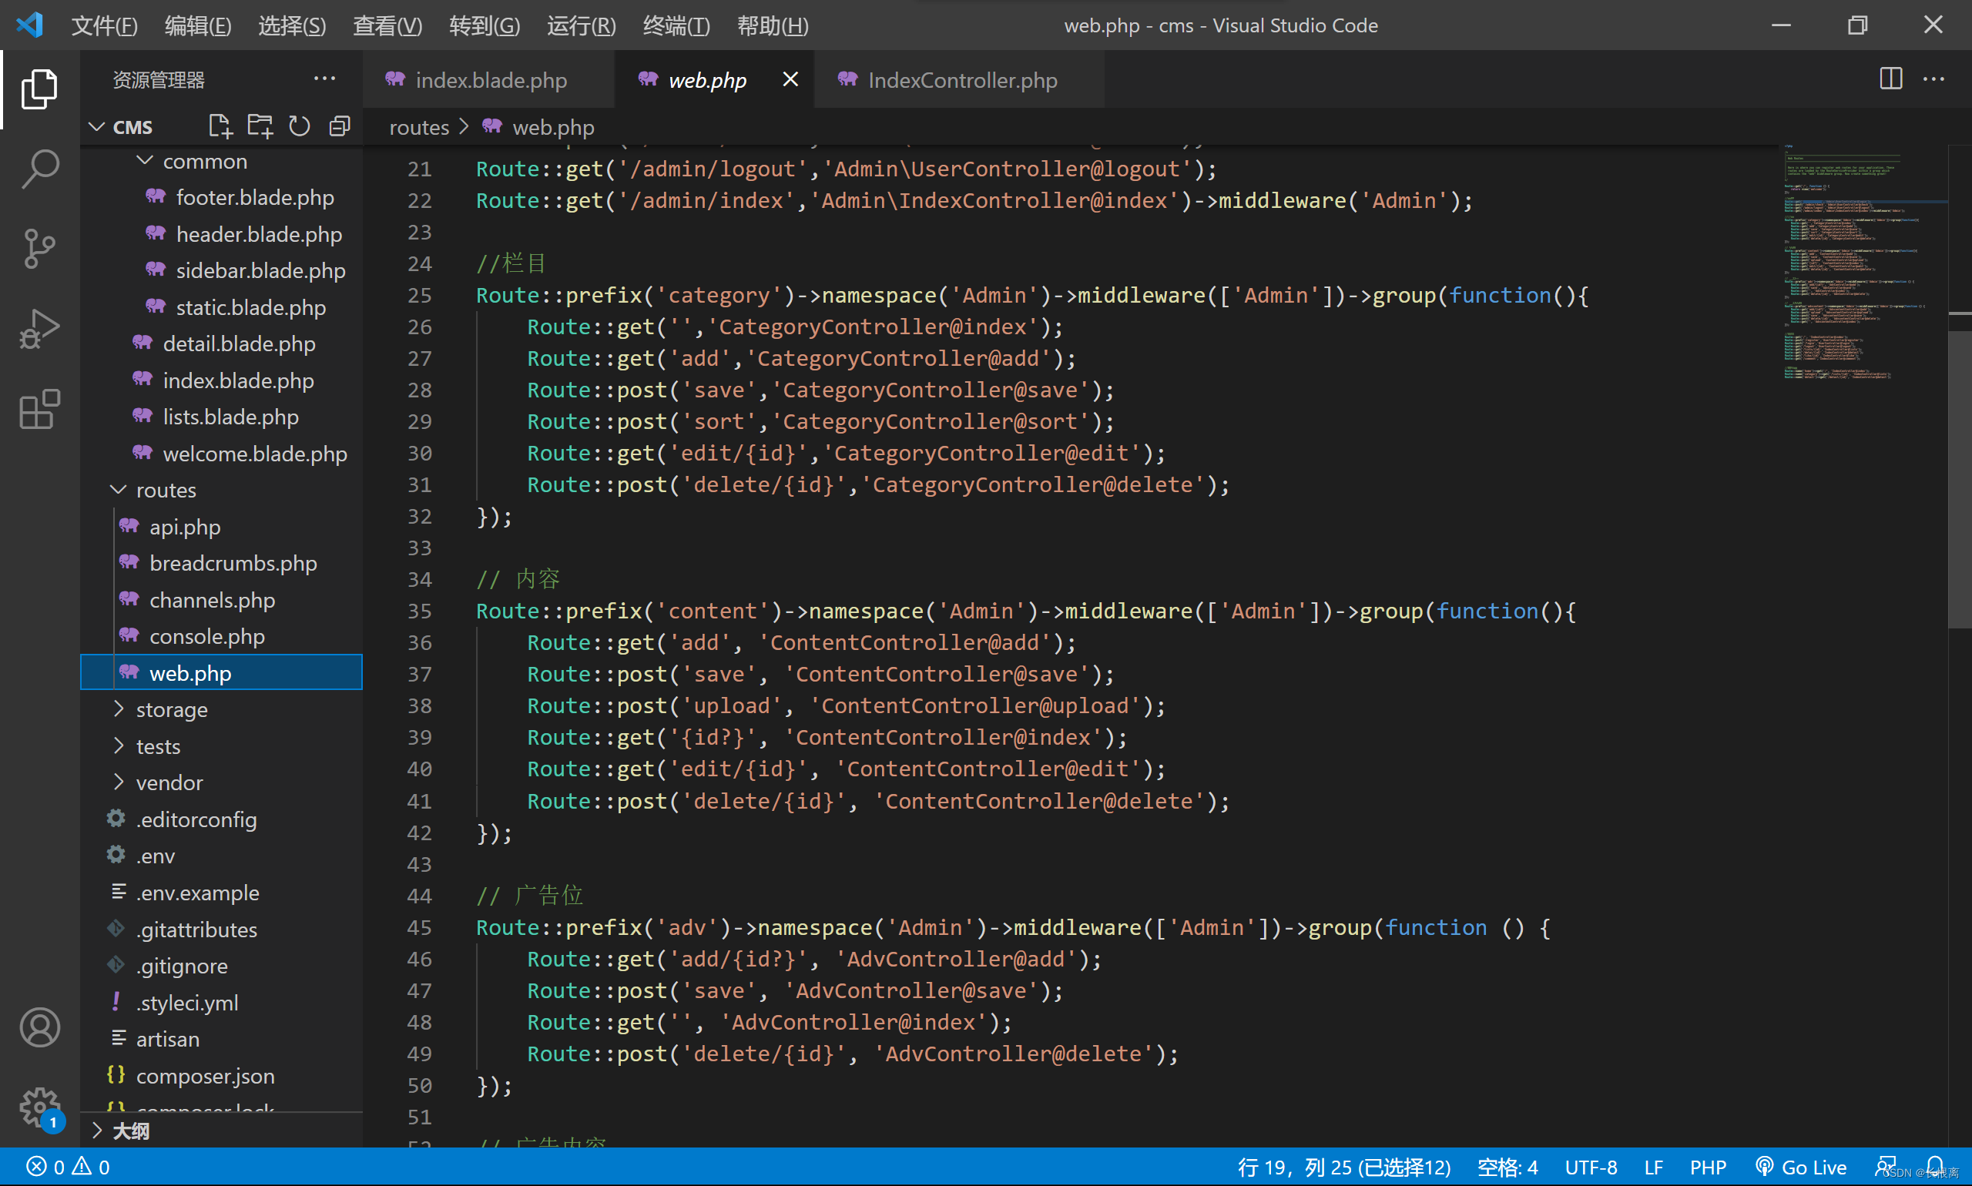Collapse the routes folder
Image resolution: width=1972 pixels, height=1186 pixels.
pyautogui.click(x=166, y=490)
